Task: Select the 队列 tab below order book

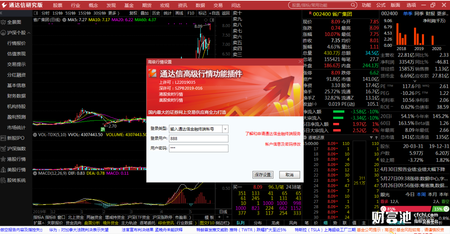Action: (x=240, y=223)
